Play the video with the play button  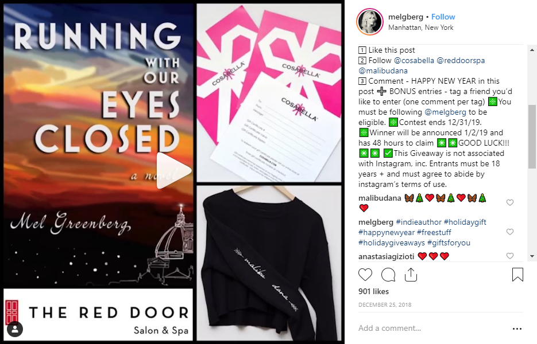[x=173, y=170]
